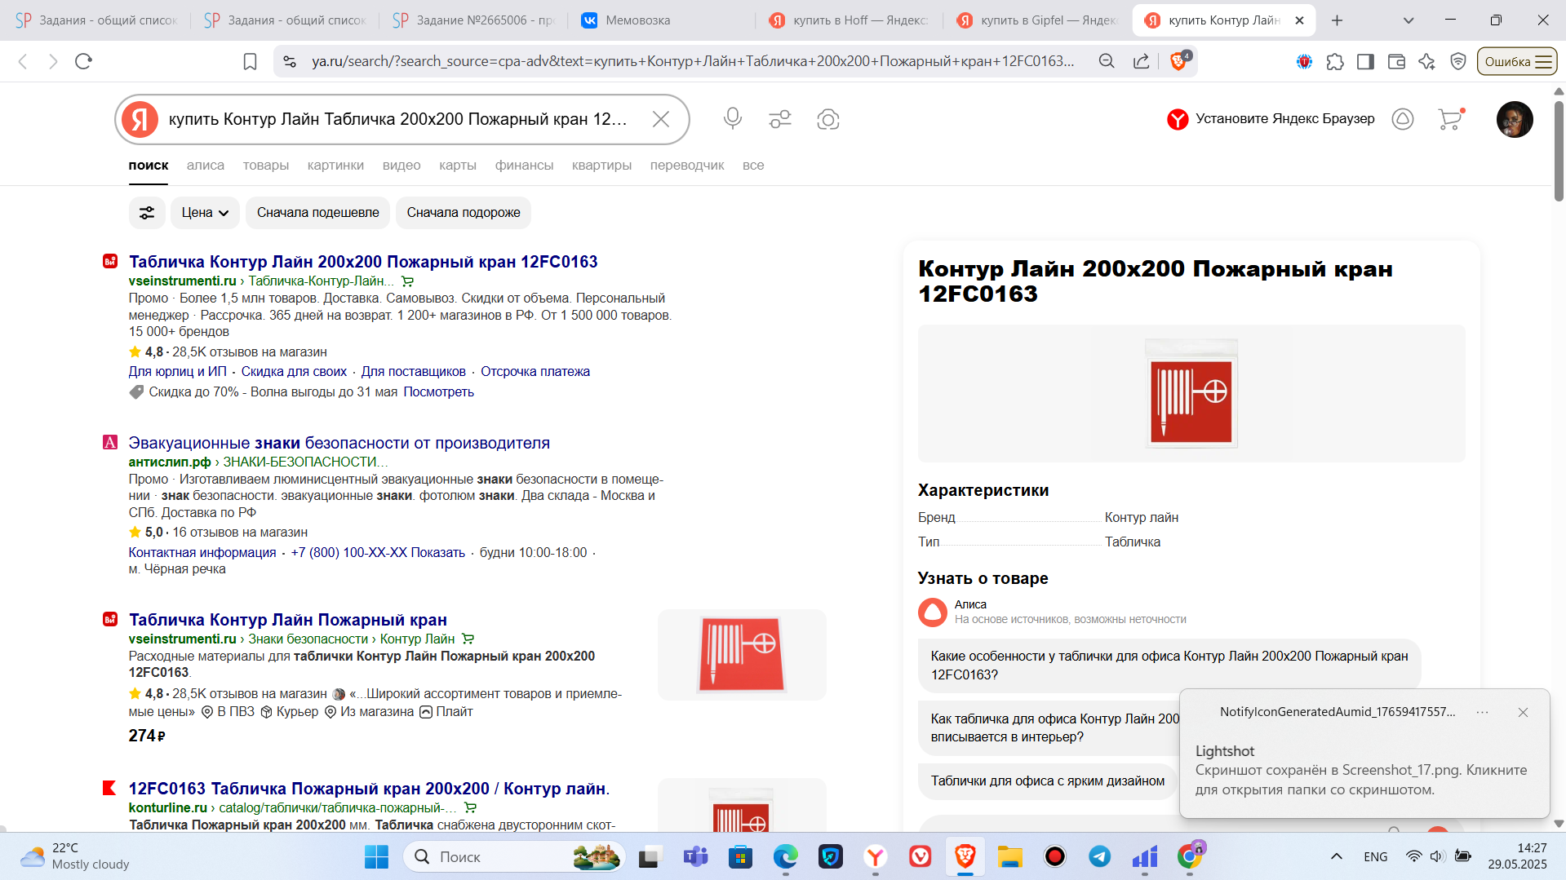Image resolution: width=1566 pixels, height=880 pixels.
Task: Show hidden system tray icons chevron
Action: (x=1337, y=856)
